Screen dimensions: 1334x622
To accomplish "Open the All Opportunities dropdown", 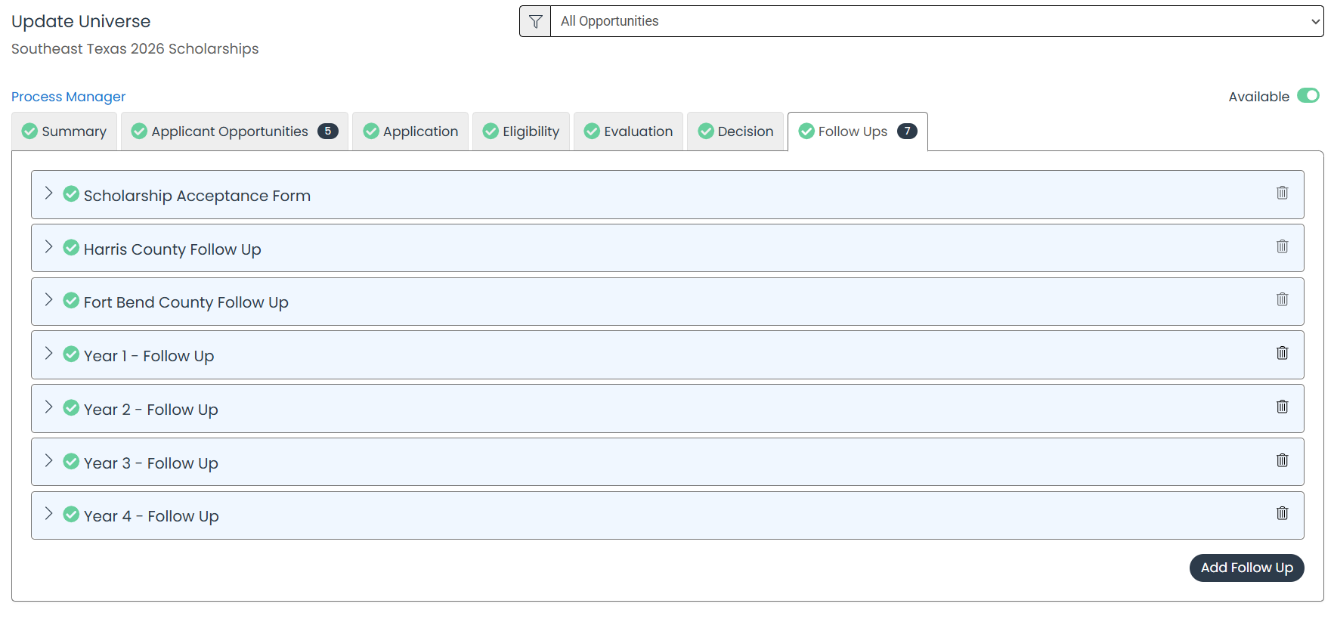I will [936, 22].
